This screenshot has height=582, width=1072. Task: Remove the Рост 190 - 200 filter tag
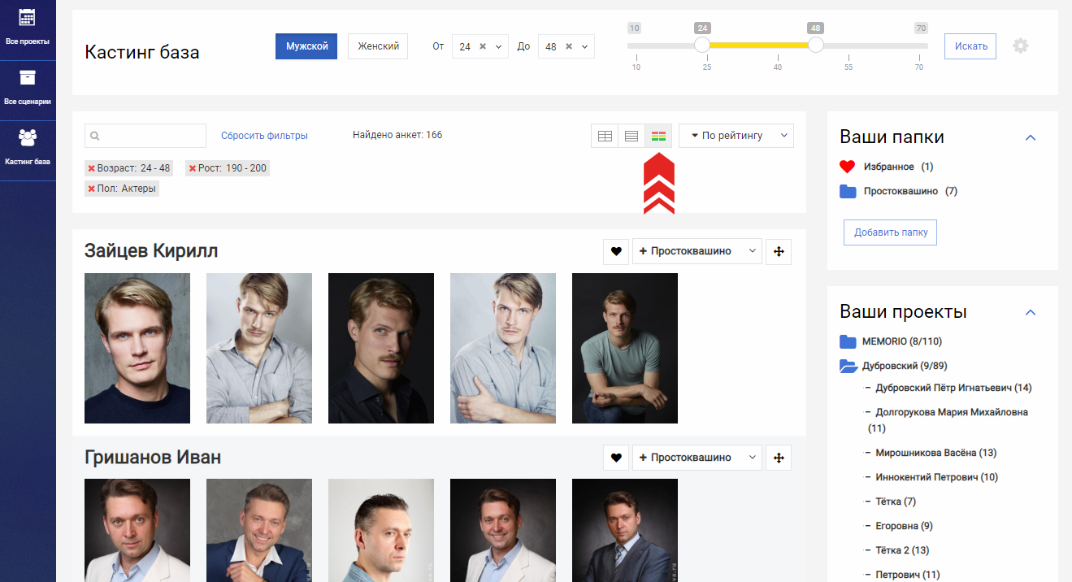[x=193, y=168]
